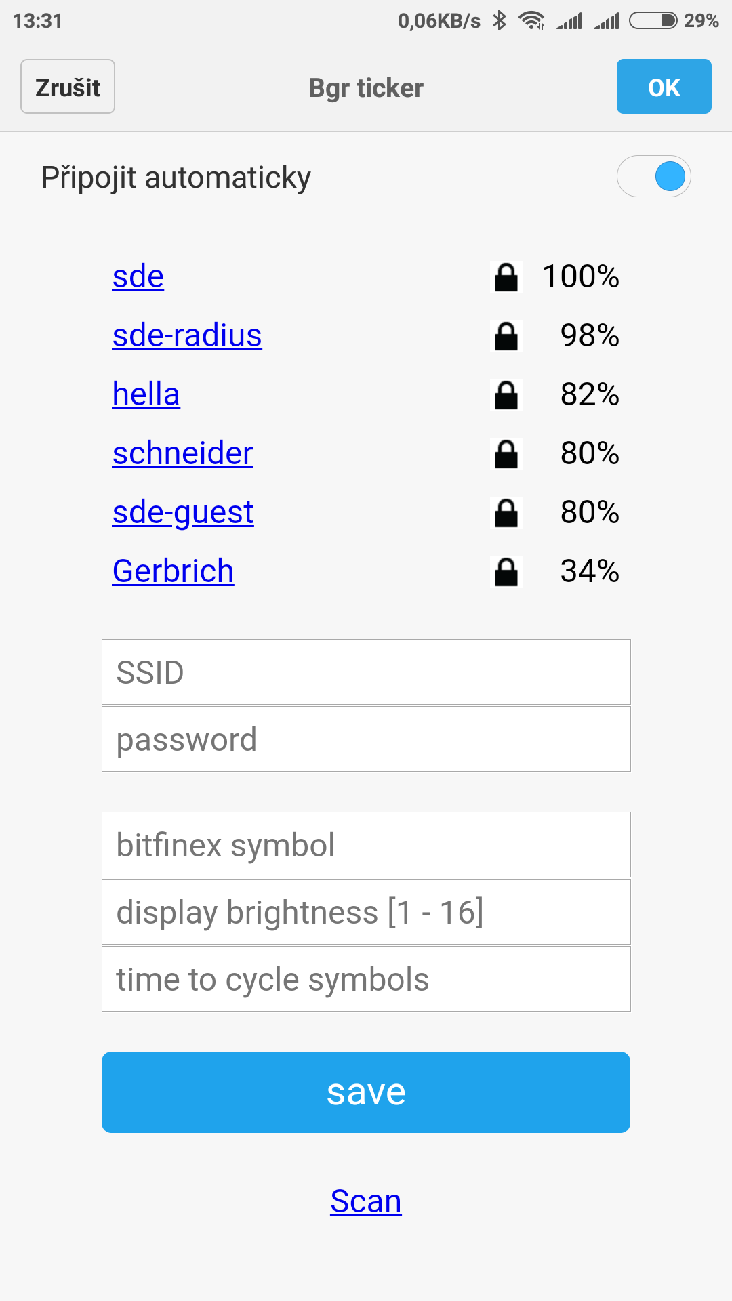Click the lock icon next to Gerbrich
Screen dimensions: 732x1301
click(x=506, y=572)
